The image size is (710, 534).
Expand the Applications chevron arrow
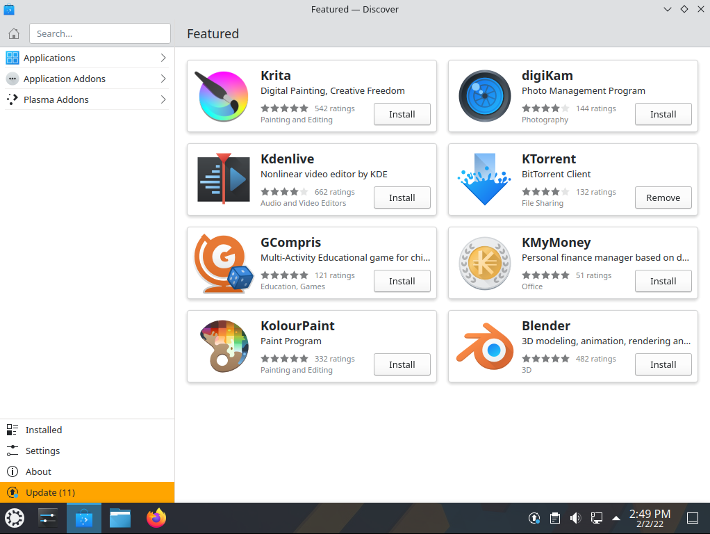163,58
